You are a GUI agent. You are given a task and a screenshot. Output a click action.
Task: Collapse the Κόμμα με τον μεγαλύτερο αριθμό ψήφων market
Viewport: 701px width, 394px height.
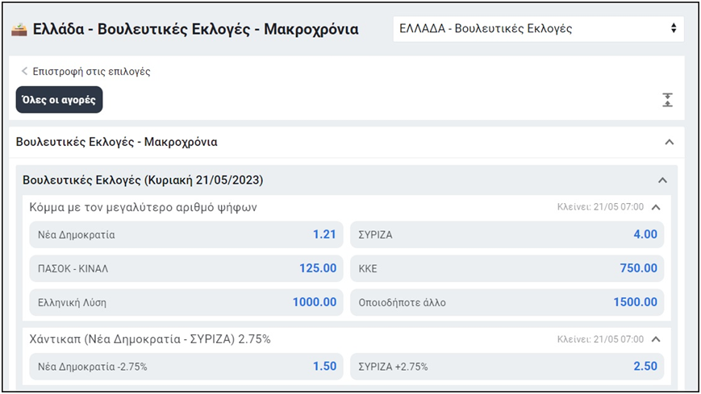656,207
